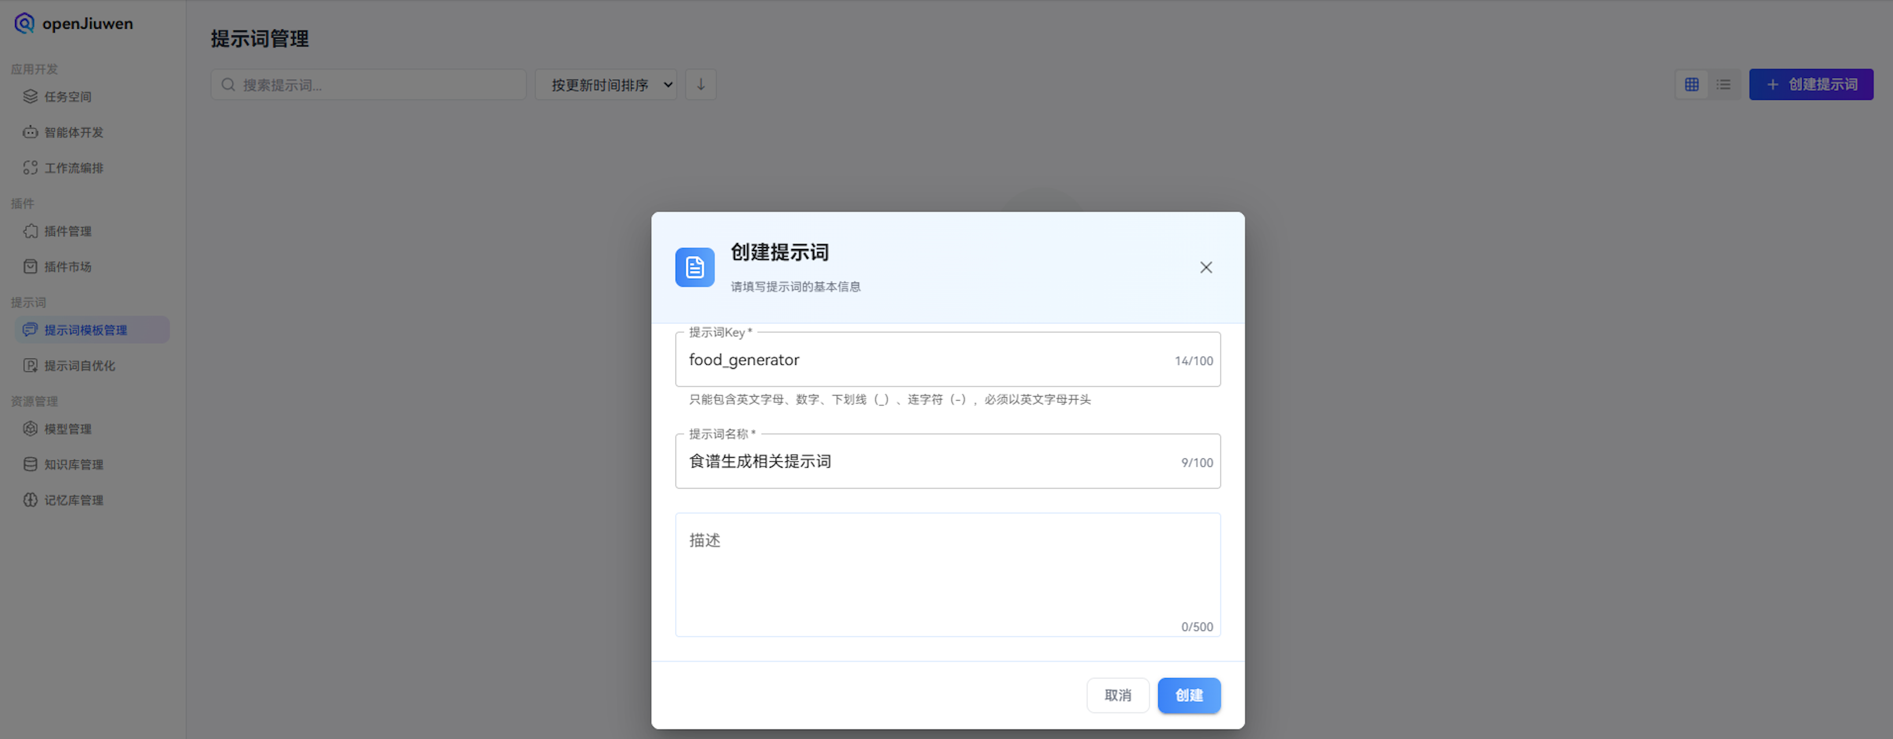Open 知识库管理 in the sidebar

pyautogui.click(x=72, y=464)
